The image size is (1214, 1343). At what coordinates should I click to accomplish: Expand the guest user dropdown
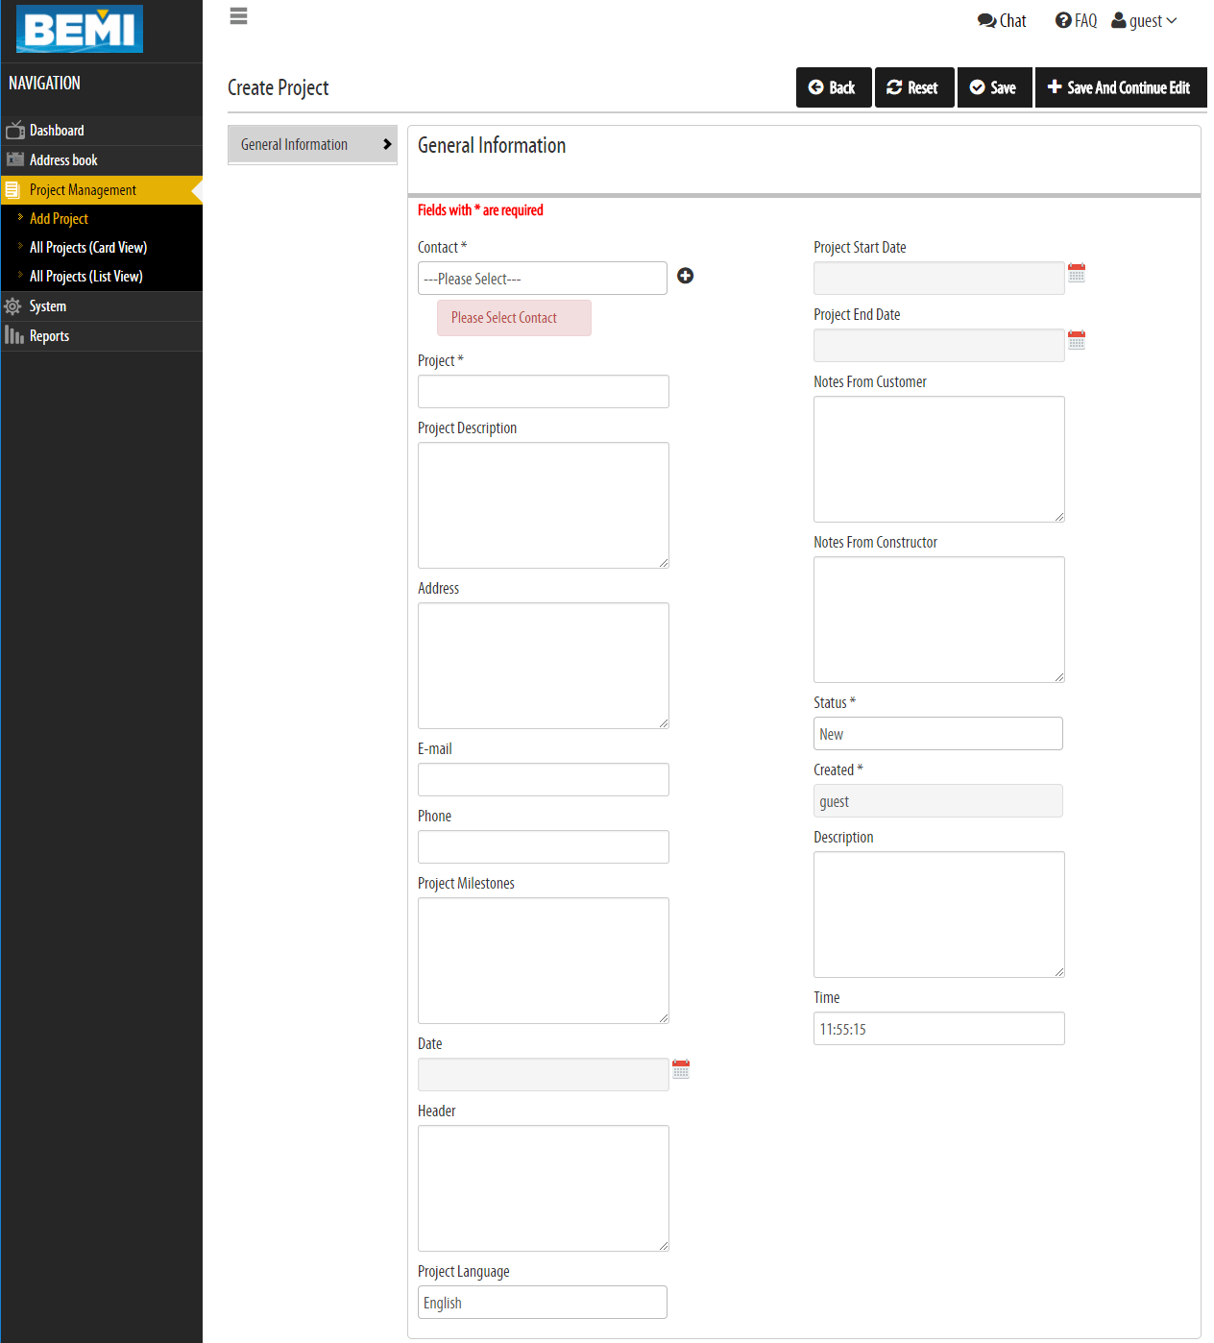point(1144,20)
